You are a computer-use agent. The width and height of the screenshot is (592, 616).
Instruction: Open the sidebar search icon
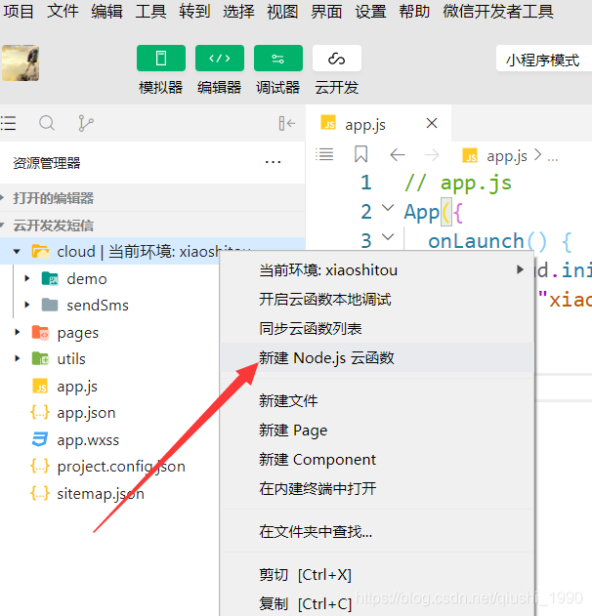[47, 123]
